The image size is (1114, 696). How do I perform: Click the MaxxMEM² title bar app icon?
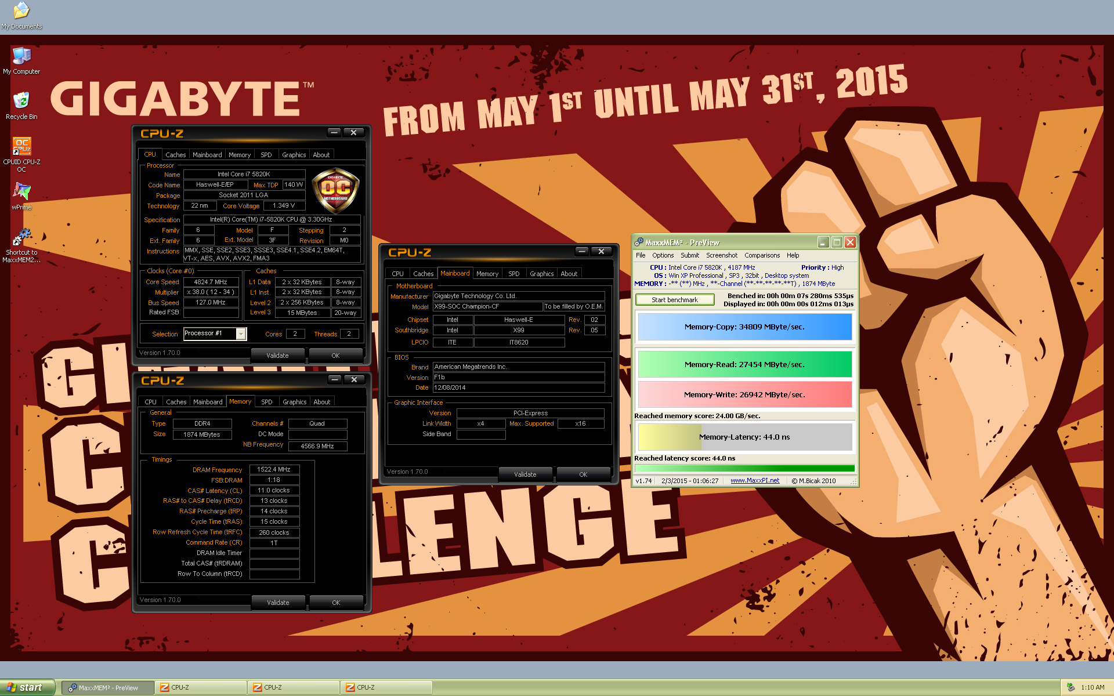point(639,242)
